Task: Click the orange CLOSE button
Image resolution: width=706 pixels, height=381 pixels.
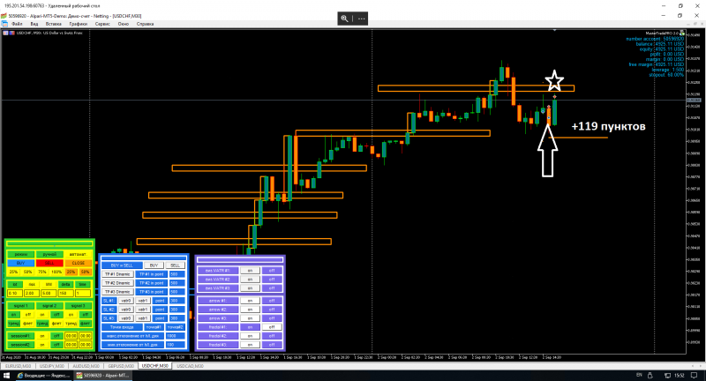Action: click(79, 263)
